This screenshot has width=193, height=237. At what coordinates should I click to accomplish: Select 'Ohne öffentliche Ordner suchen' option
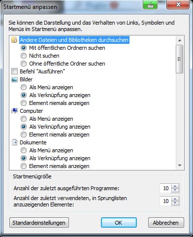[x=24, y=64]
